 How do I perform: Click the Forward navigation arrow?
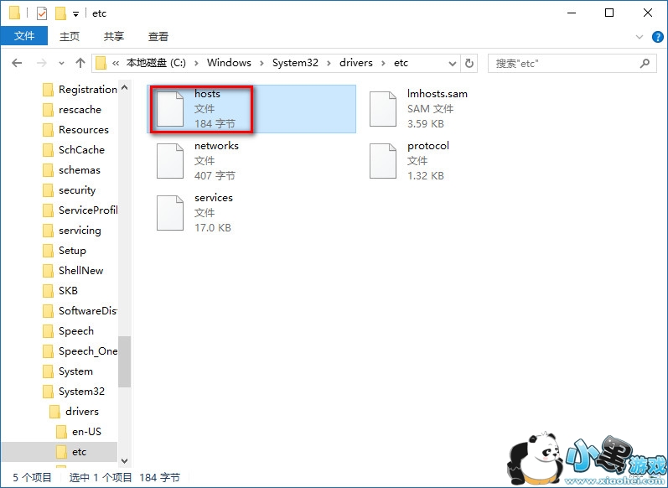pos(41,63)
